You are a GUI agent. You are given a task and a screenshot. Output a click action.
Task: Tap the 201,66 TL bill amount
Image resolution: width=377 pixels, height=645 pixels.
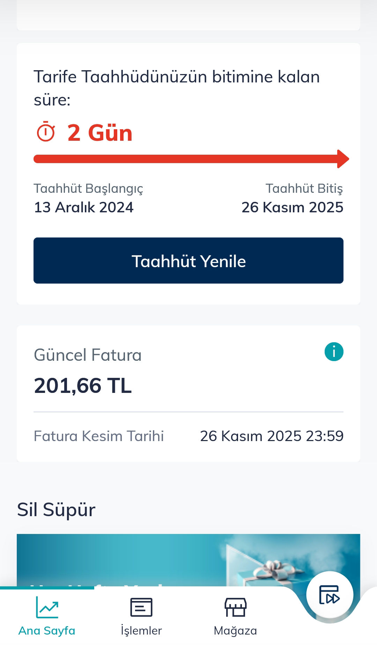pyautogui.click(x=83, y=386)
